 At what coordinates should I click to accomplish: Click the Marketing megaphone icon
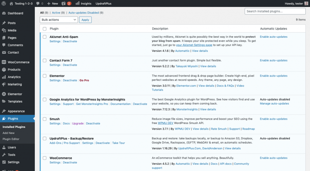point(4,84)
